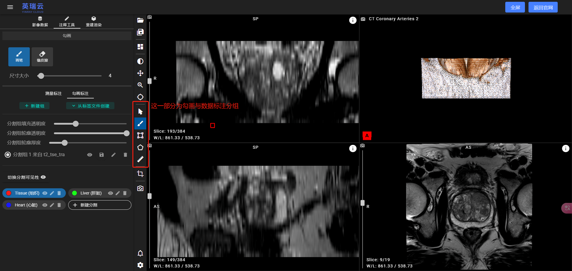Click the red A orientation marker
The width and height of the screenshot is (572, 271).
(x=367, y=136)
